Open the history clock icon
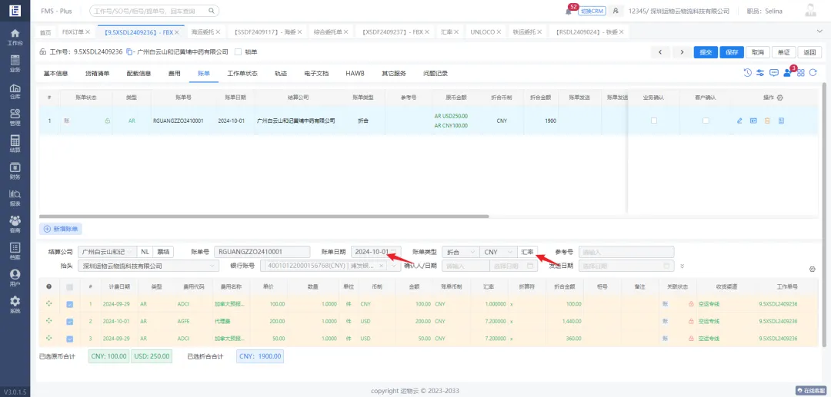 747,72
